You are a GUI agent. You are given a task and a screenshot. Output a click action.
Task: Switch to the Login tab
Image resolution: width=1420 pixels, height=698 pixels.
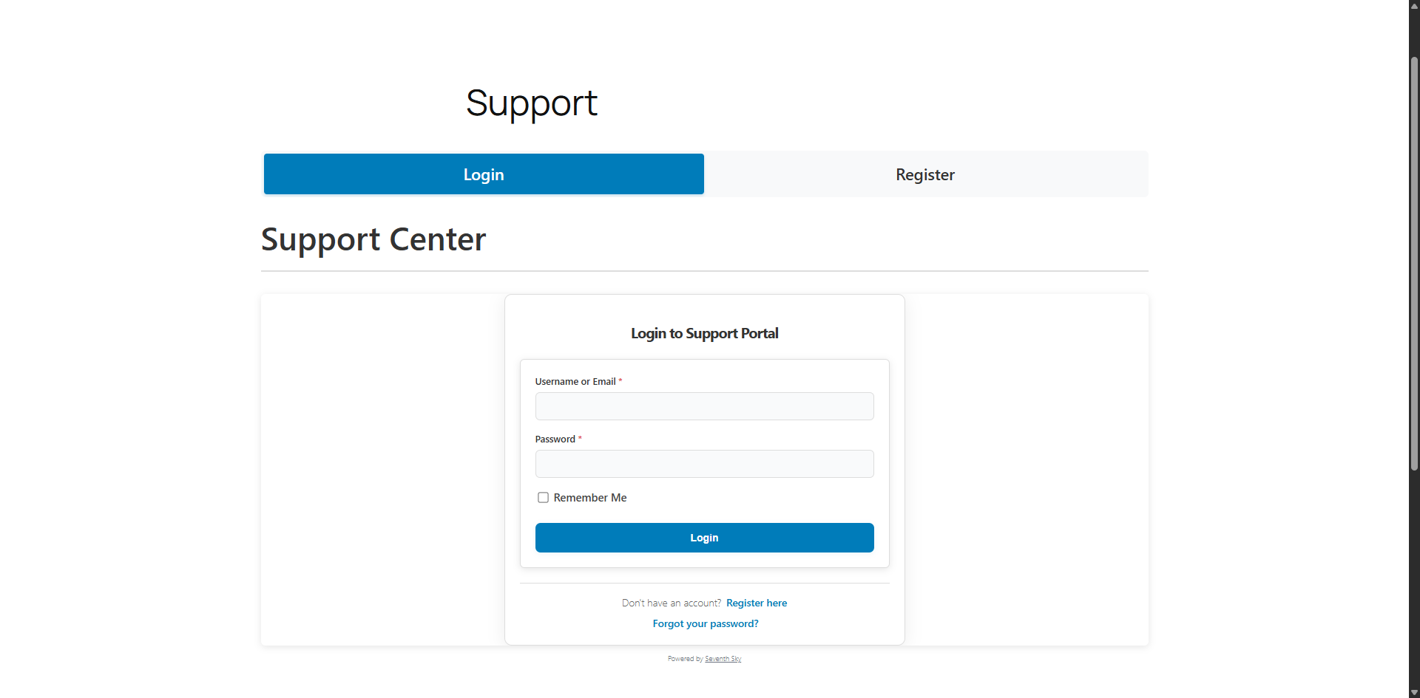484,174
